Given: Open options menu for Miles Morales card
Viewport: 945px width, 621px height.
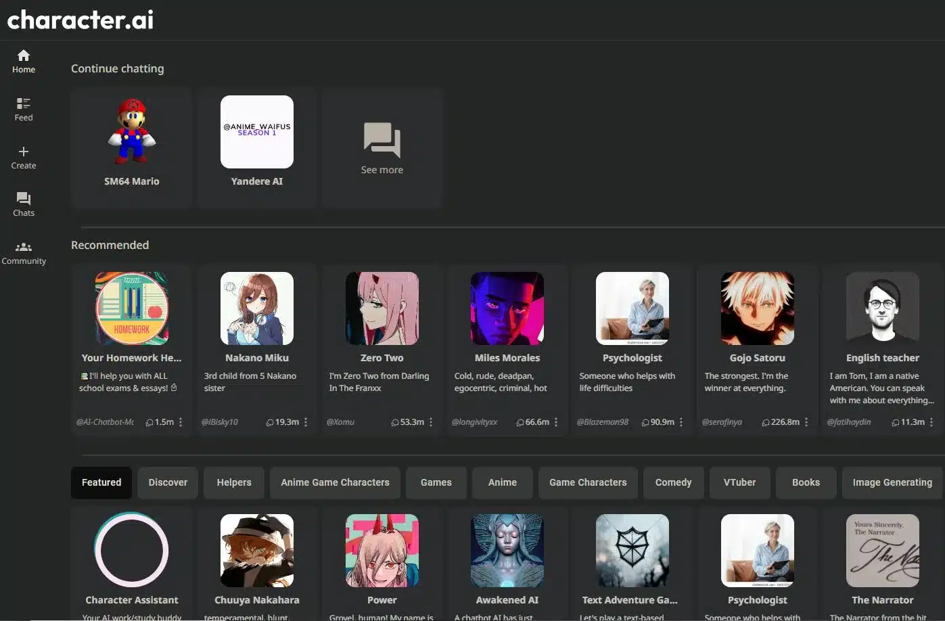Looking at the screenshot, I should click(556, 422).
